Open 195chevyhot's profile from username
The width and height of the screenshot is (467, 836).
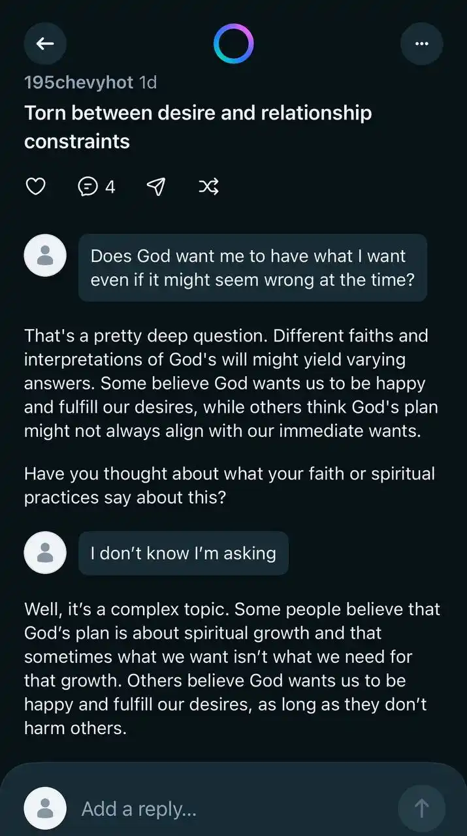pos(78,82)
